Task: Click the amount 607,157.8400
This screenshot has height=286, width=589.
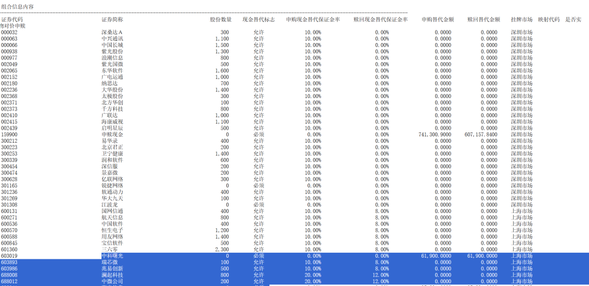Action: 481,135
